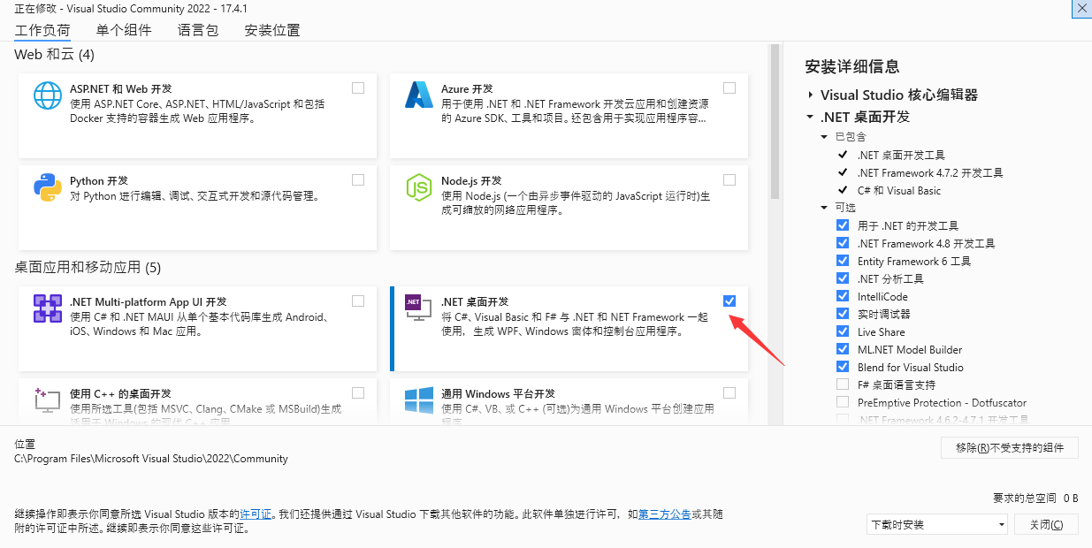Check the ASP.NET 和 Web 开发 workload checkbox
Viewport: 1092px width, 548px height.
pyautogui.click(x=358, y=88)
